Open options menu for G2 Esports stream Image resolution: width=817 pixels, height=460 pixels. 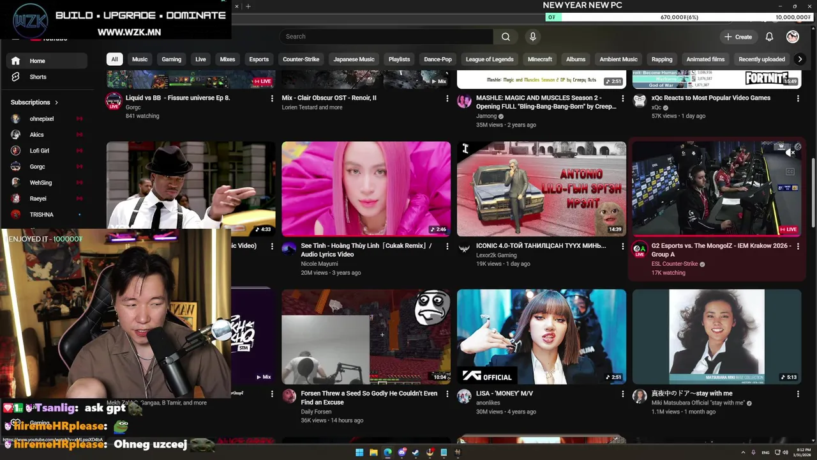pos(797,246)
